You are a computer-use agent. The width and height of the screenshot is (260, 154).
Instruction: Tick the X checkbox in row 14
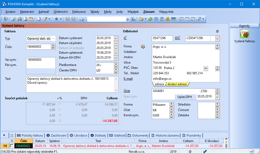coord(12,146)
